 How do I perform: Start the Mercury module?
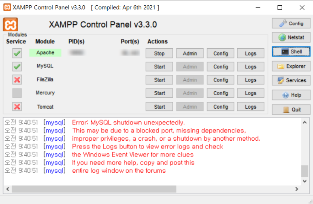coord(159,93)
